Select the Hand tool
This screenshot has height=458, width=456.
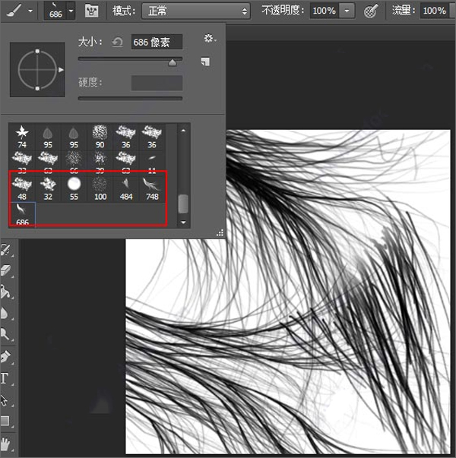[x=5, y=444]
